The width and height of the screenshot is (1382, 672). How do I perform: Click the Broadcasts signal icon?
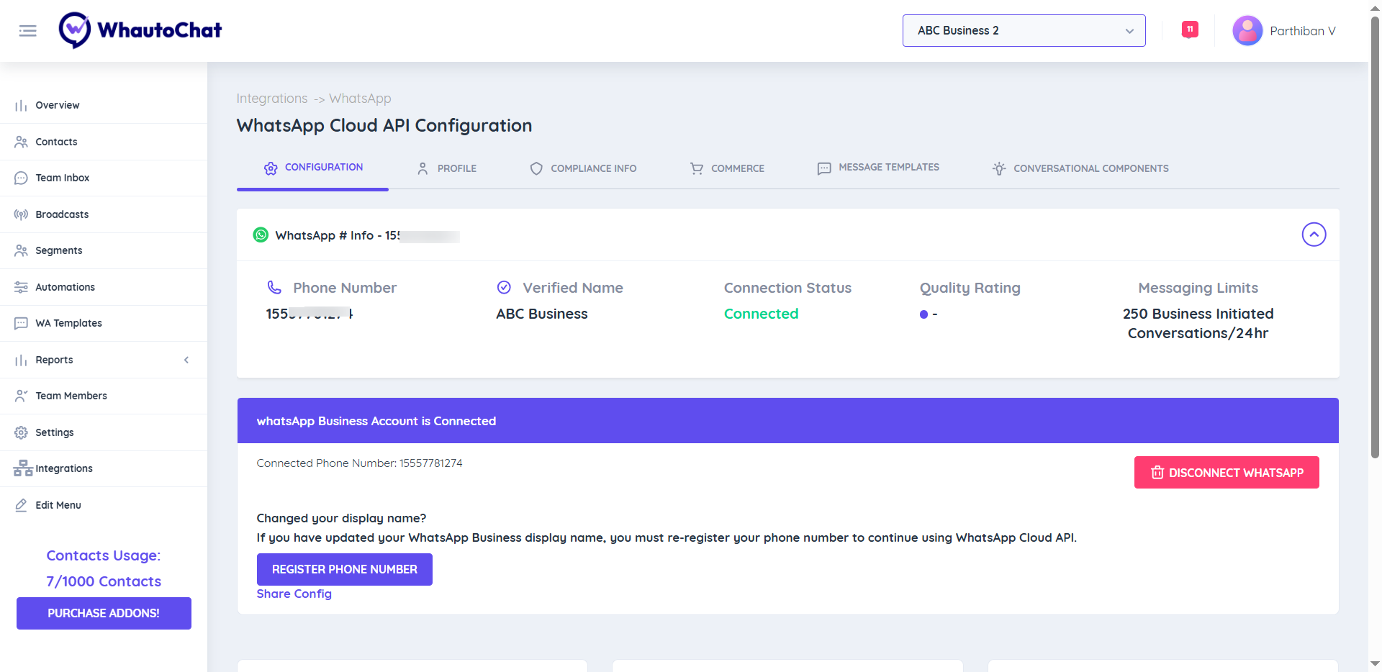[x=21, y=214]
